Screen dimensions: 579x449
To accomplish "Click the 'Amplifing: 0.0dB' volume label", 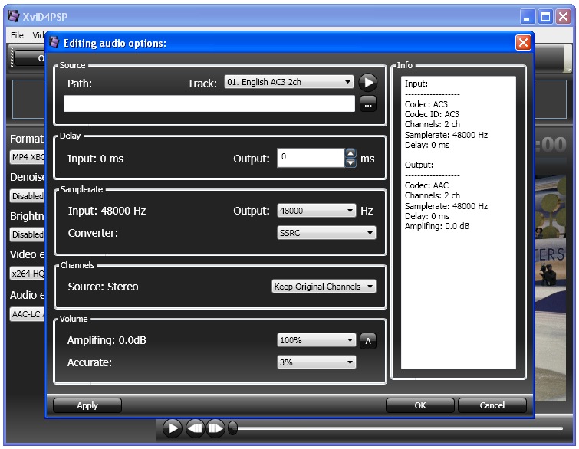I will [x=107, y=340].
